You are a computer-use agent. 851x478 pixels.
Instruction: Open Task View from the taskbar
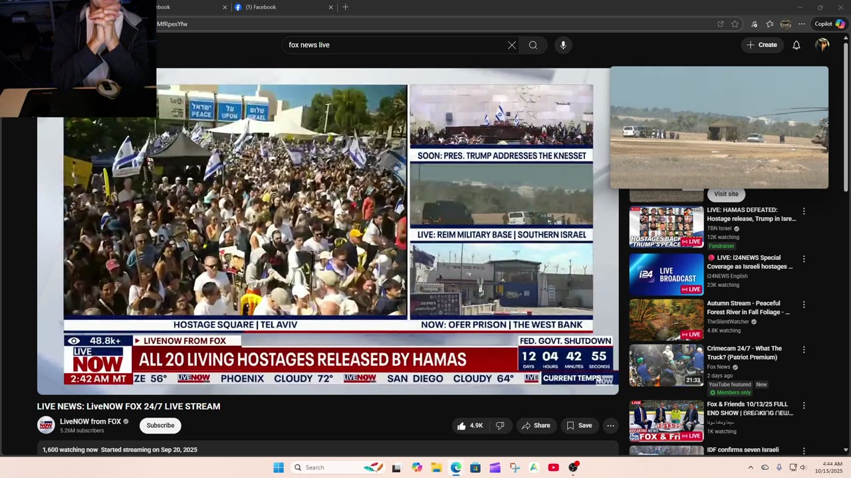point(396,467)
